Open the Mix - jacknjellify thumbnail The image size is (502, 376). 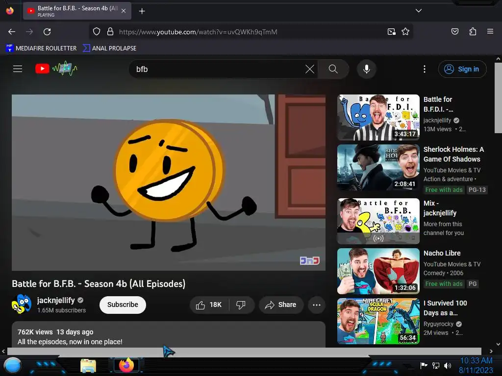[x=378, y=221]
